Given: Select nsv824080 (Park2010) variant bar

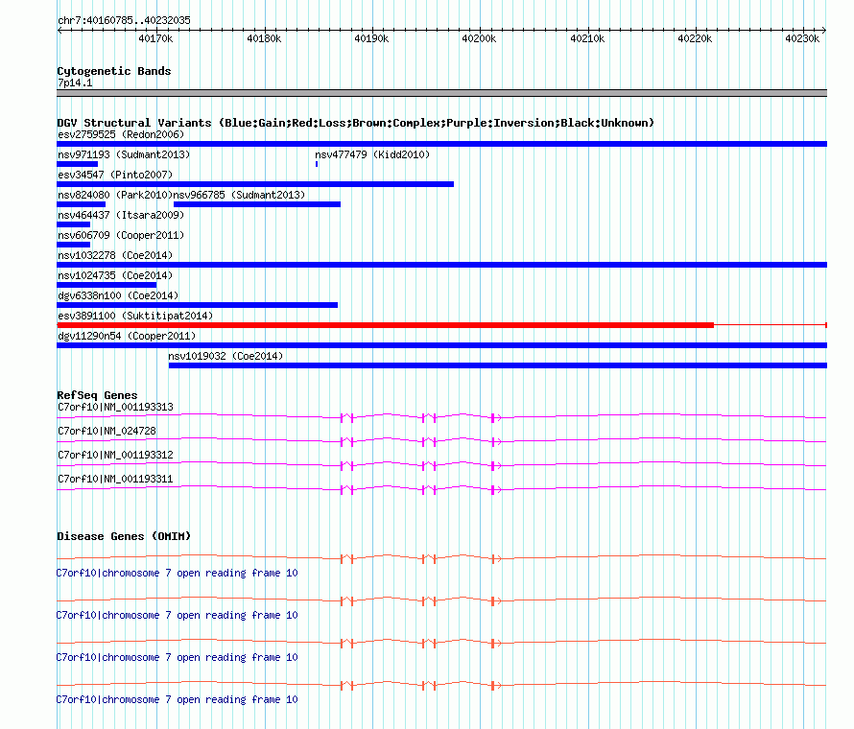Looking at the screenshot, I should (x=82, y=204).
